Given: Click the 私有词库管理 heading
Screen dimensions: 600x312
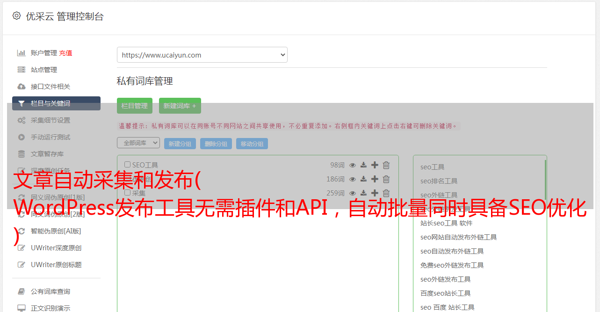Looking at the screenshot, I should point(145,81).
